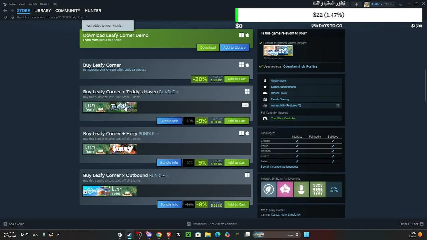Viewport: 427px width, 240px height.
Task: Show hidden system tray icons
Action: (x=58, y=235)
